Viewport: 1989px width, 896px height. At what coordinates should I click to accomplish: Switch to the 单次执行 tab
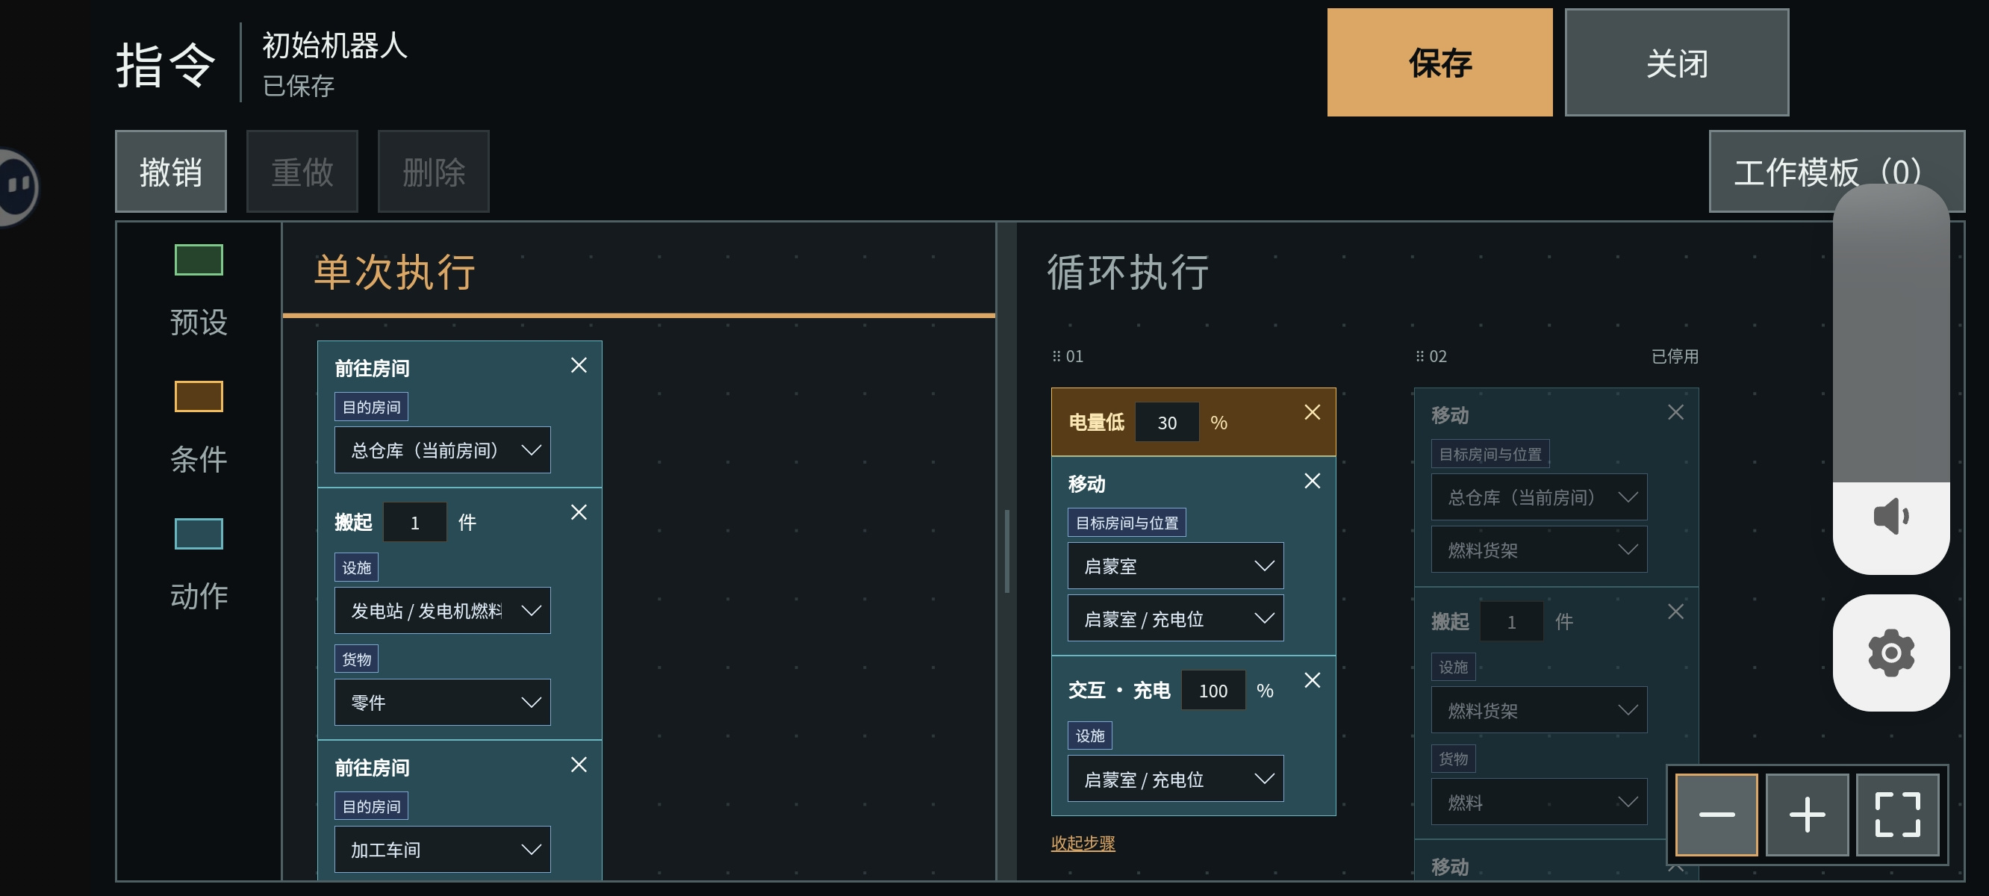tap(395, 273)
